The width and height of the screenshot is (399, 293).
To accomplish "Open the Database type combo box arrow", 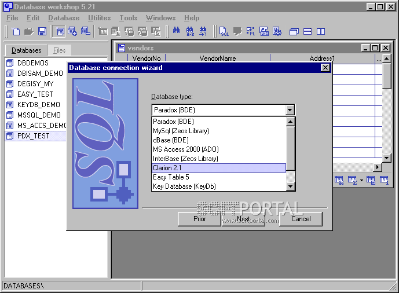I will coord(290,110).
